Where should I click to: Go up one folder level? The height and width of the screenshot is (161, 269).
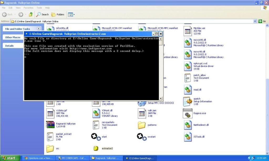pos(31,15)
